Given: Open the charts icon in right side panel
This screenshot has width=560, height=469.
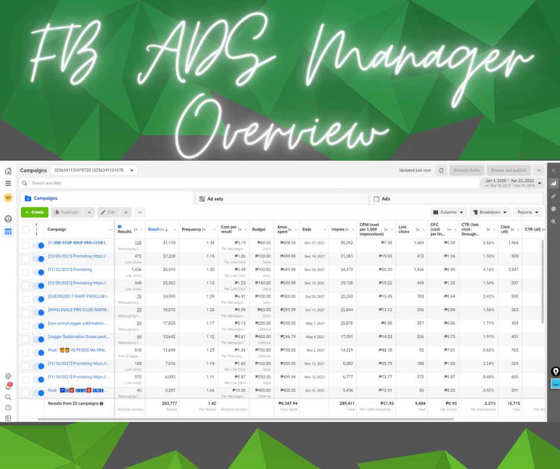Looking at the screenshot, I should [553, 183].
